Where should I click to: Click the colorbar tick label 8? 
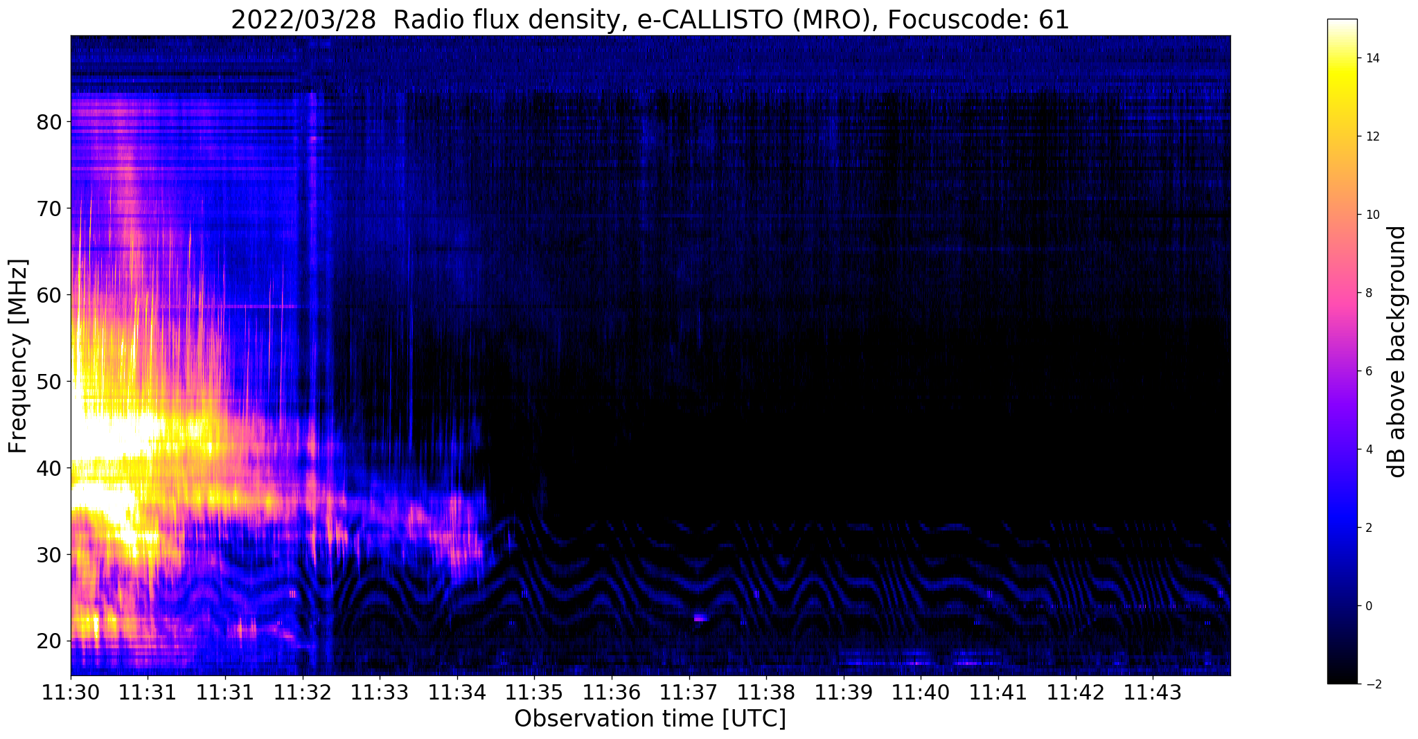pos(1368,293)
